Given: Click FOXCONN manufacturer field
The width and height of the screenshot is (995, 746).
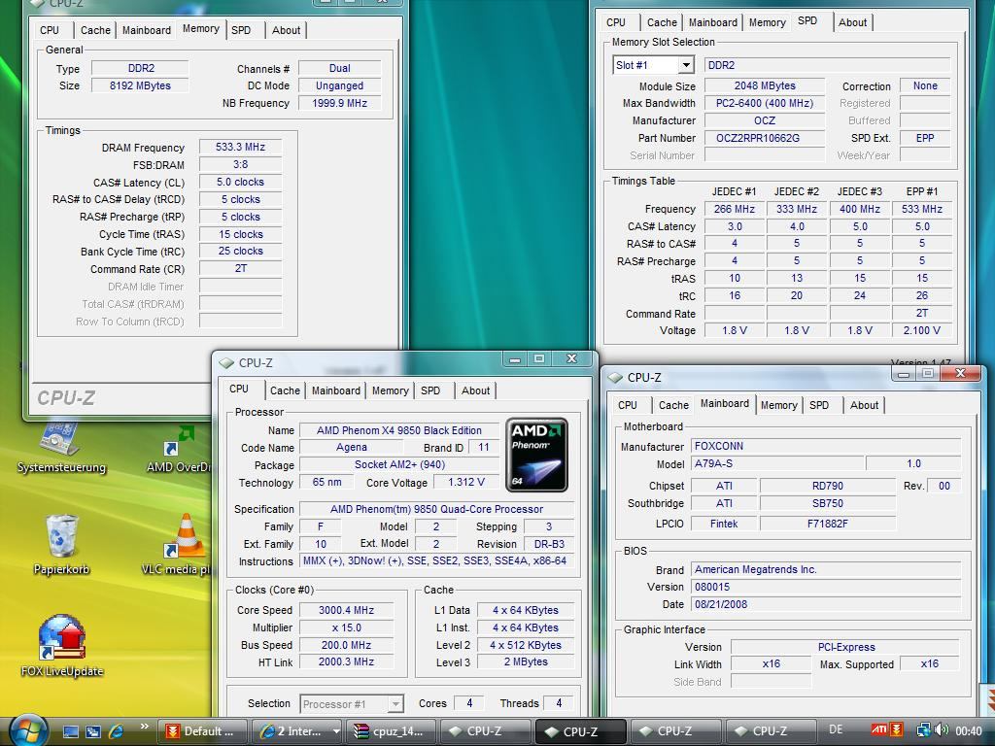Looking at the screenshot, I should tap(826, 446).
